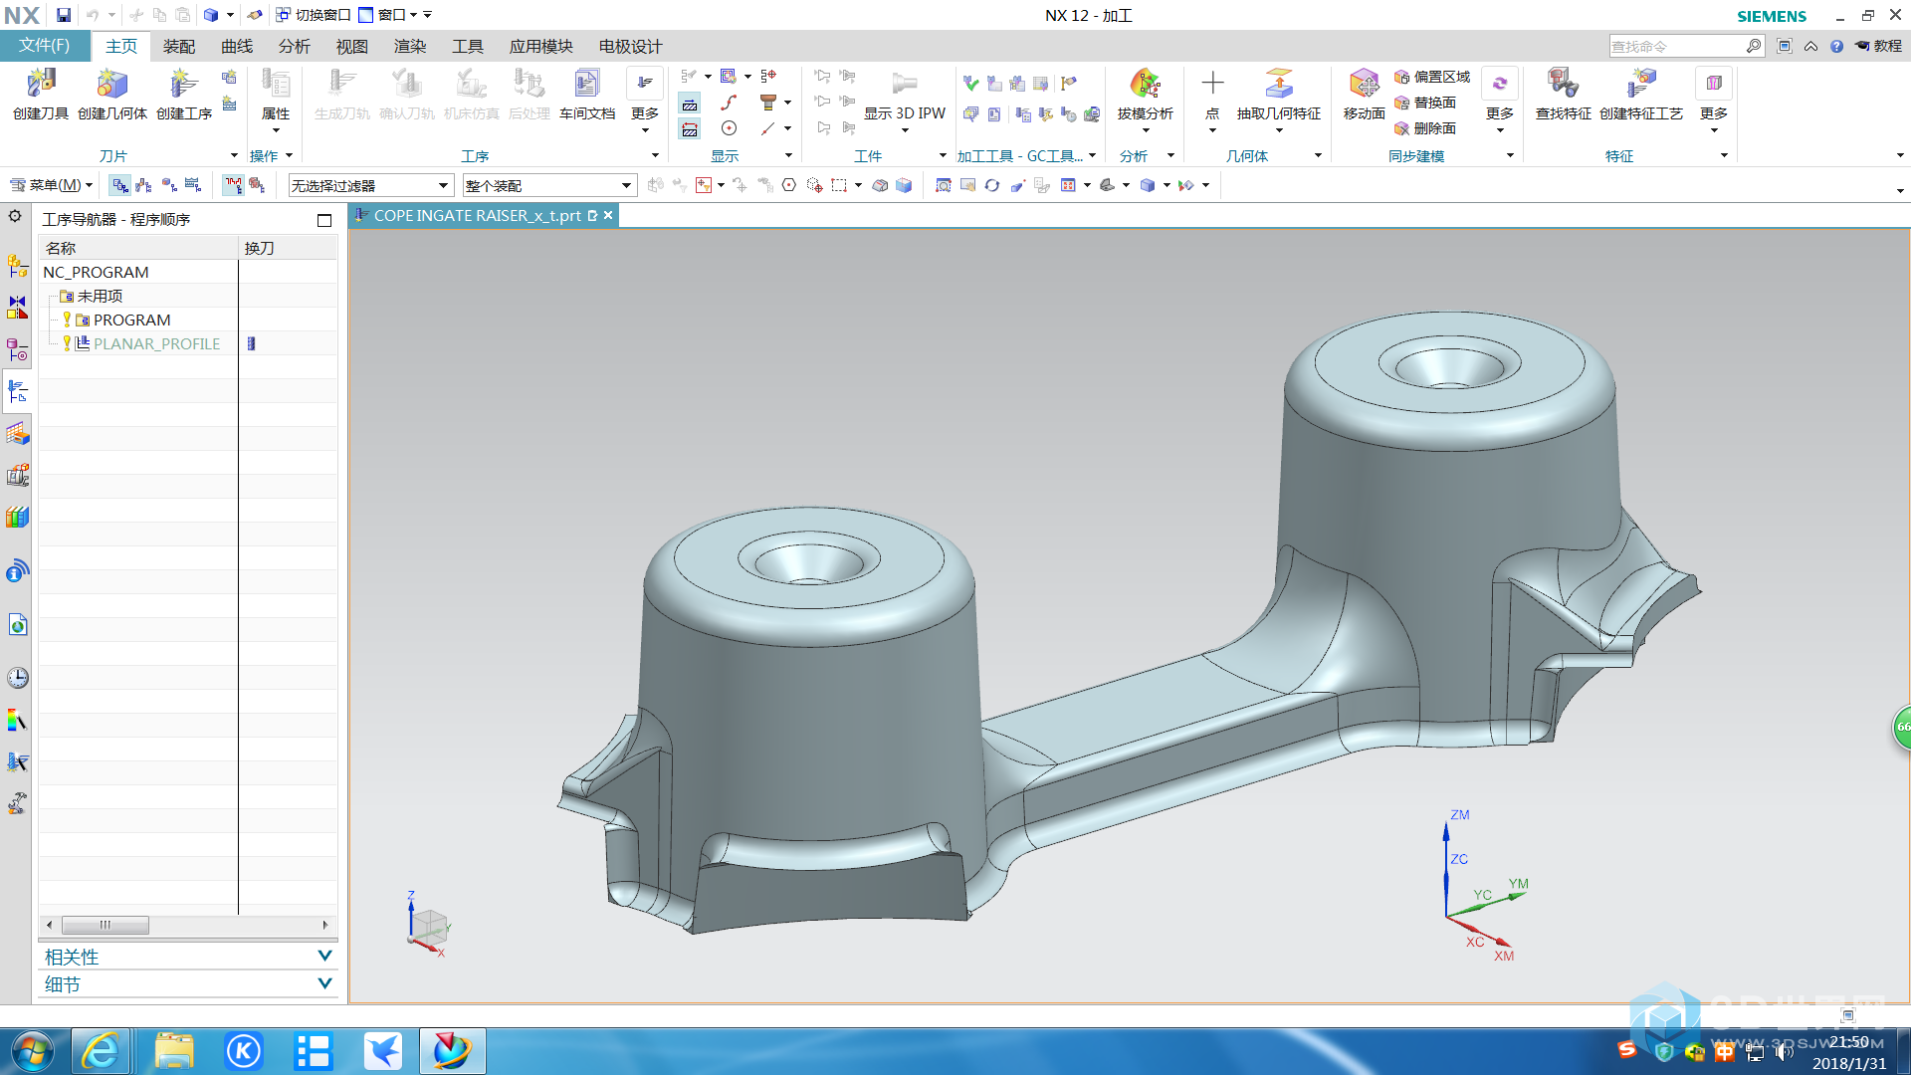Open the help question mark icon
Viewport: 1911px width, 1075px height.
pos(1836,46)
